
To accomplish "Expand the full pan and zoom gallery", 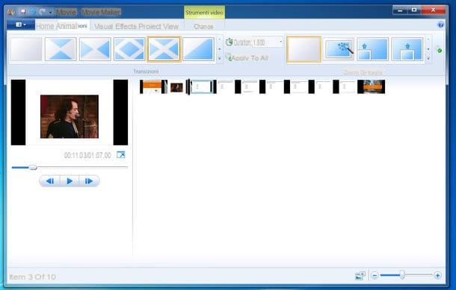I will pyautogui.click(x=428, y=59).
